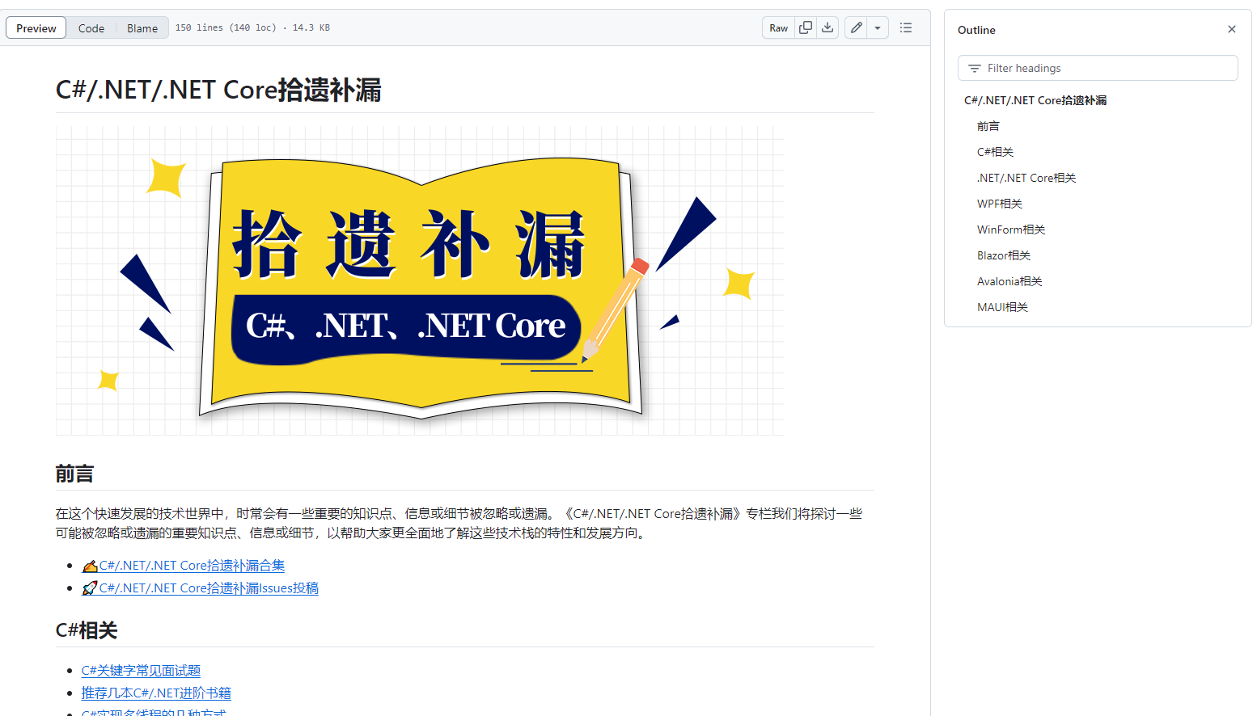Jump to WinForm相关 in the outline
Screen dimensions: 1257x716
(1011, 230)
